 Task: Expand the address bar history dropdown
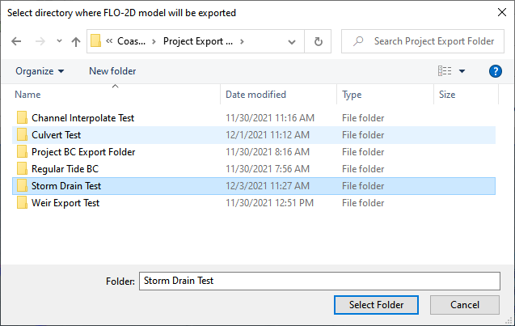[x=295, y=41]
